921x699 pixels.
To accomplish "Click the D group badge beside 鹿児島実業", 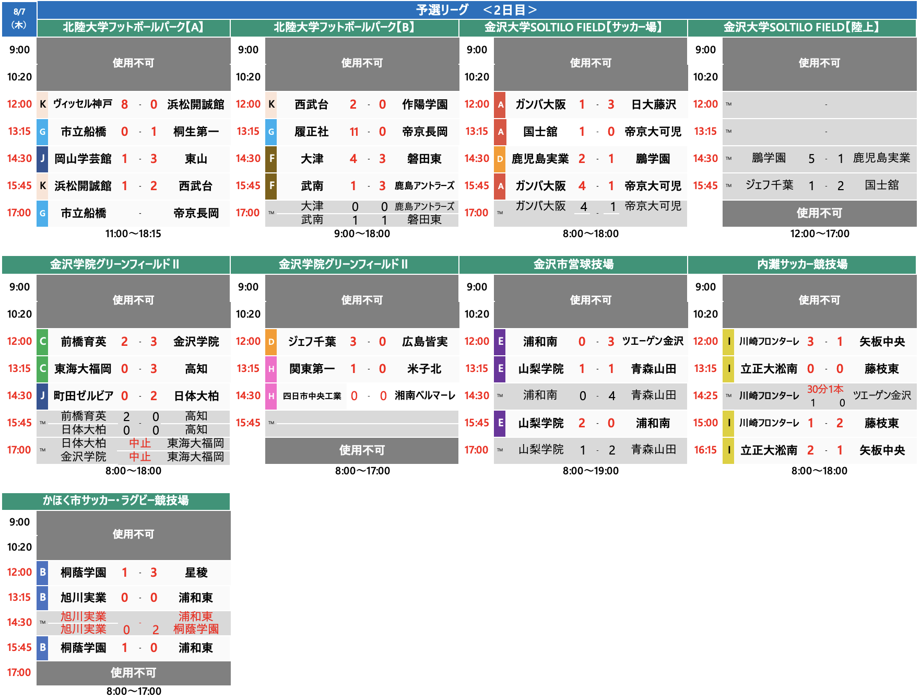I will 500,159.
